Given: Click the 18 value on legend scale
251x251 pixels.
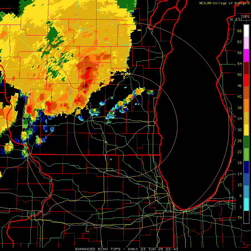Looking at the screenshot, I should click(240, 163).
